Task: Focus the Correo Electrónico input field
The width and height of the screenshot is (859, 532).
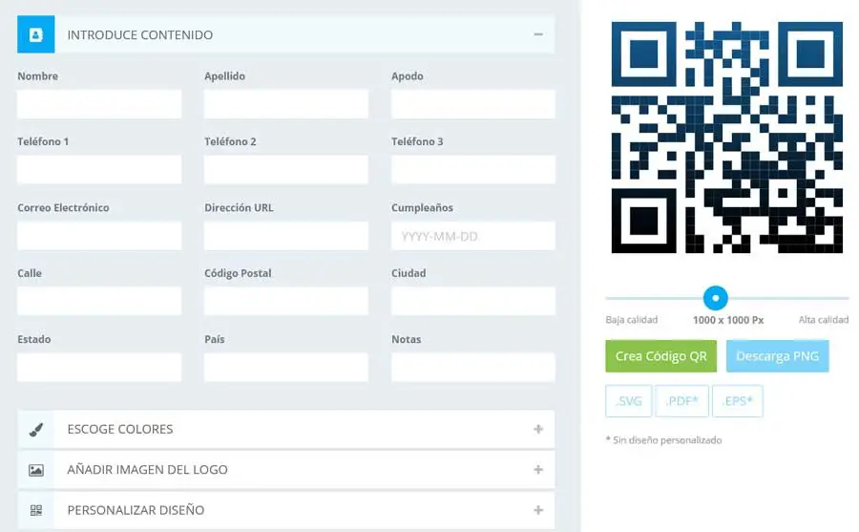Action: click(x=99, y=236)
